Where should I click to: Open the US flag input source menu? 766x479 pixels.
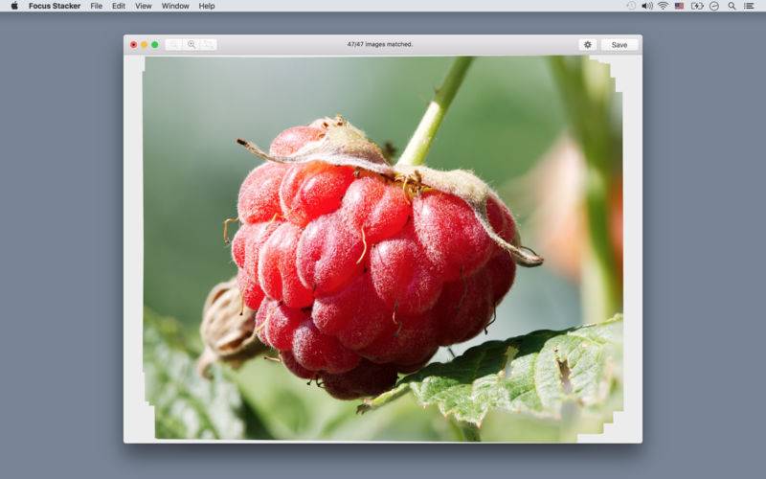click(x=679, y=6)
